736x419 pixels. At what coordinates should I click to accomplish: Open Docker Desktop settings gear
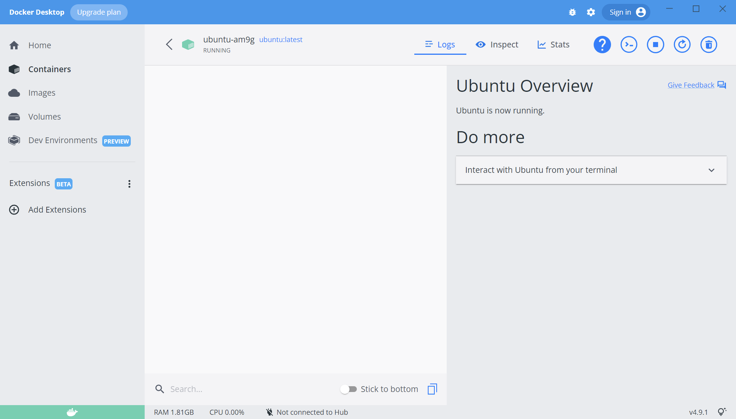[x=591, y=12]
